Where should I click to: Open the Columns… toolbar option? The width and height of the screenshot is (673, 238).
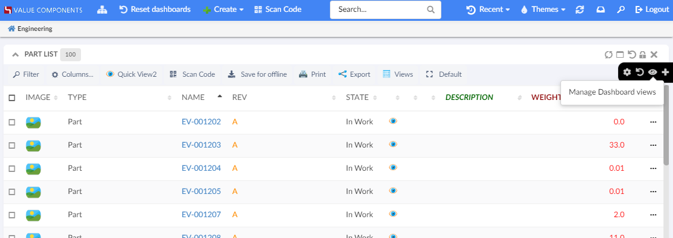72,74
